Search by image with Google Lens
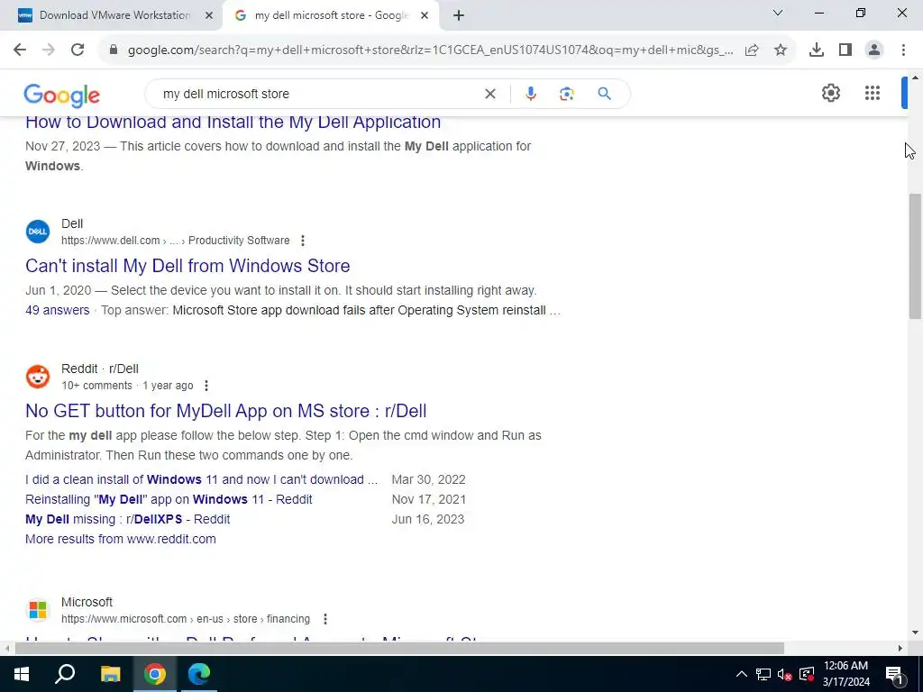The height and width of the screenshot is (692, 923). [566, 94]
